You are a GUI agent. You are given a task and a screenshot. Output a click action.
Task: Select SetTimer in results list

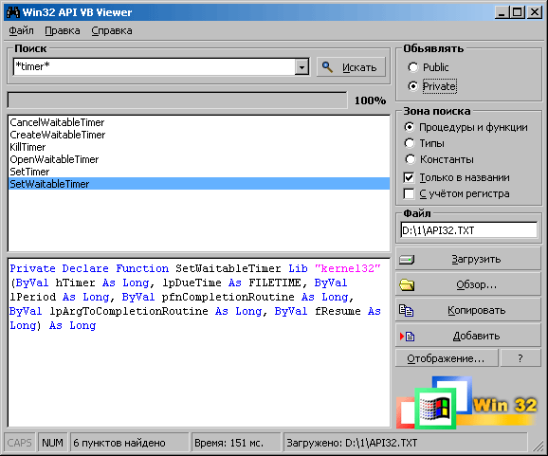pos(199,172)
